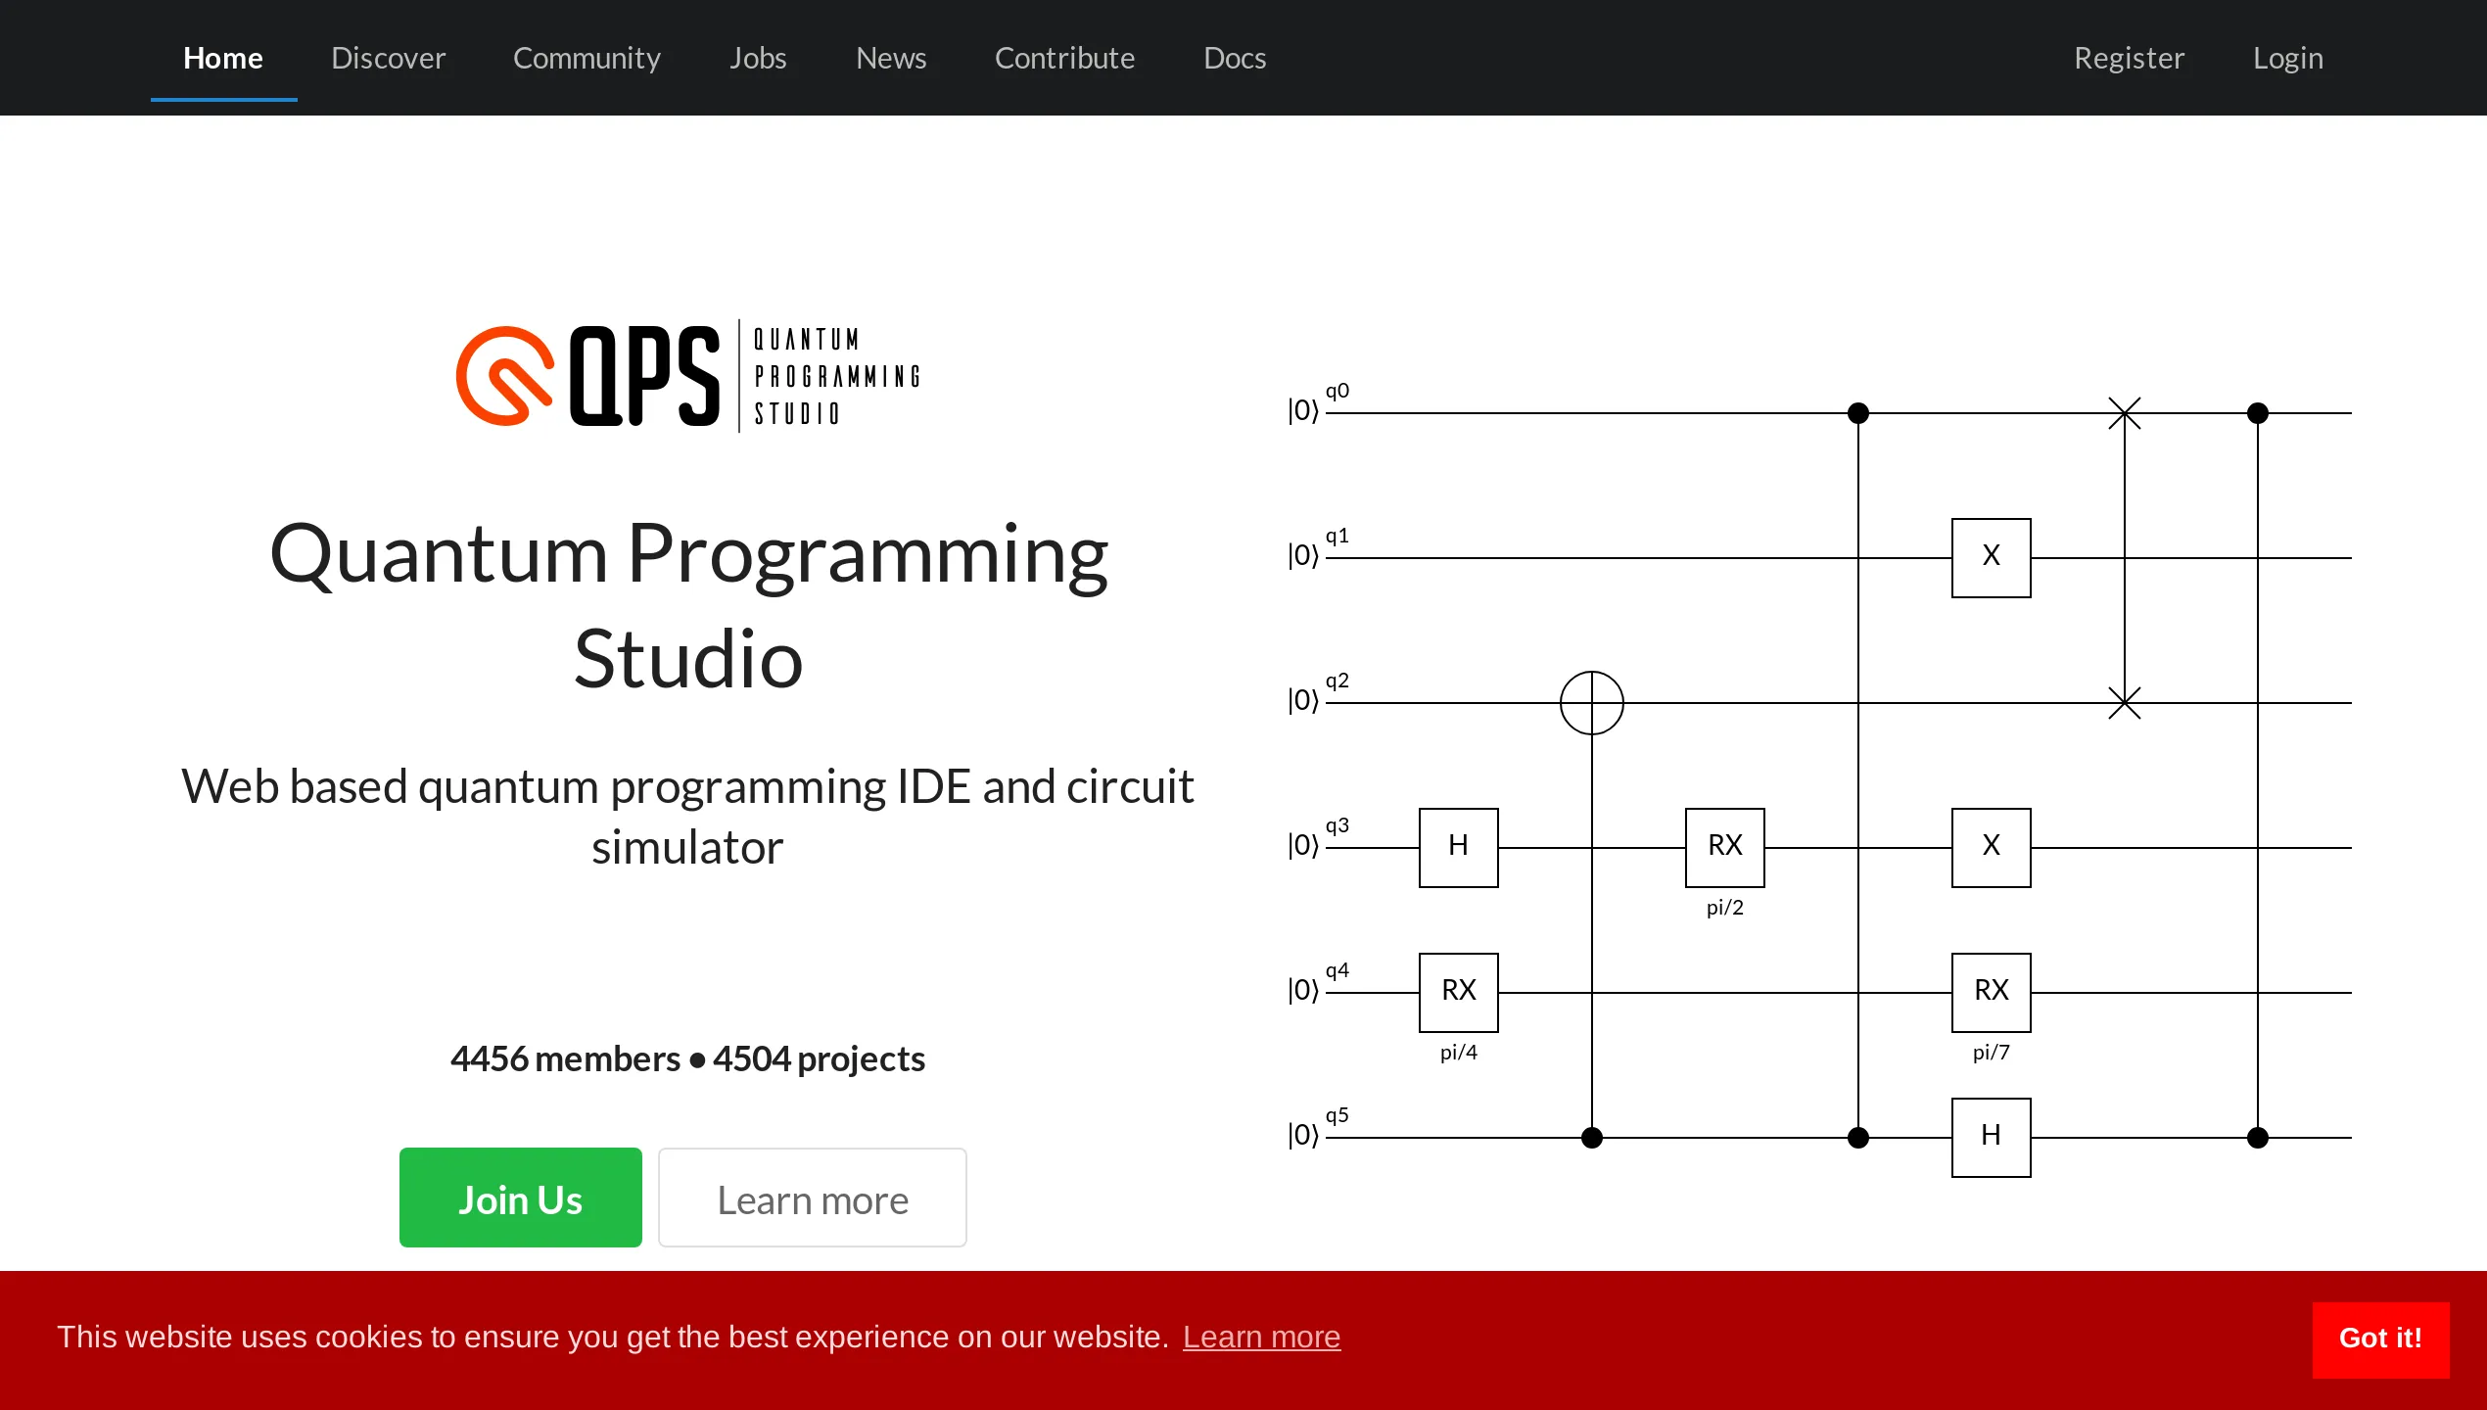
Task: Switch to the Community section
Action: 586,58
